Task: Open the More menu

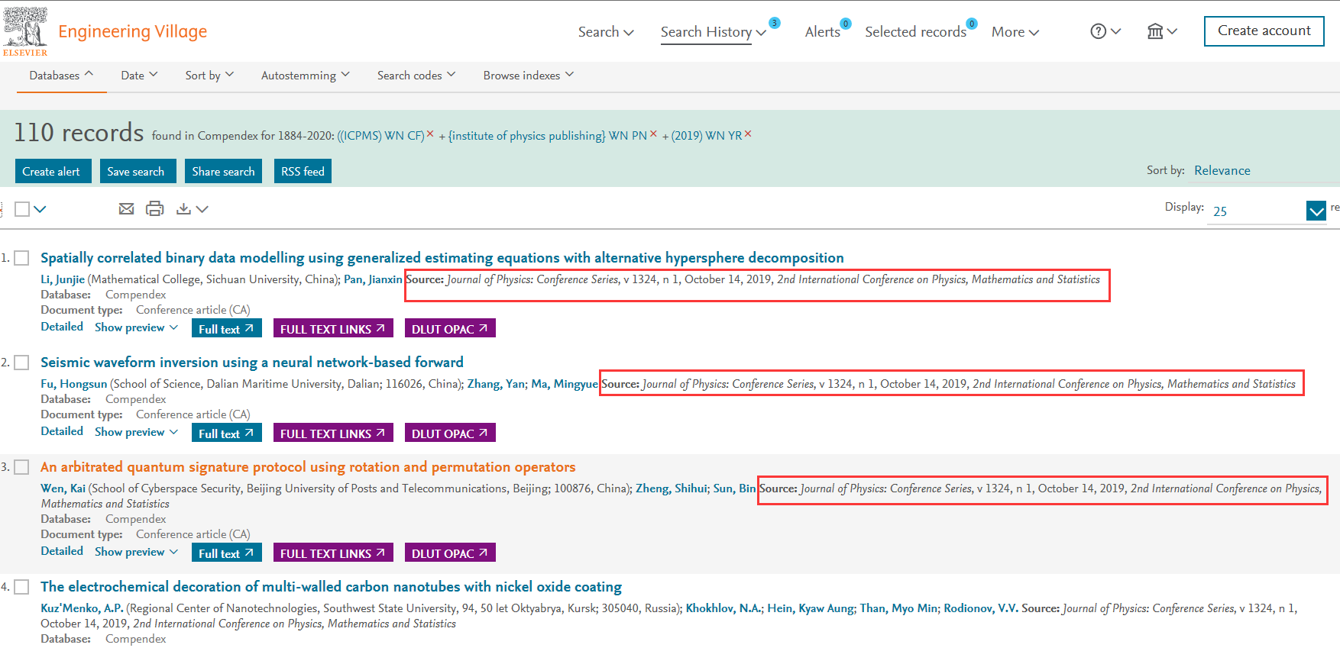Action: (1015, 32)
